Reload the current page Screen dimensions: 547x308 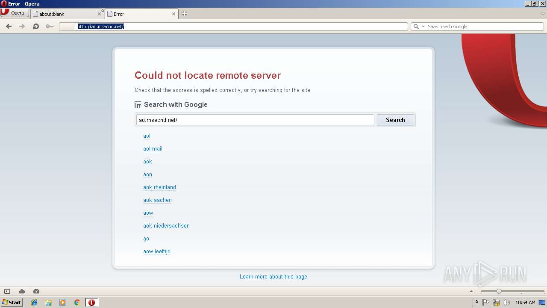coord(36,27)
